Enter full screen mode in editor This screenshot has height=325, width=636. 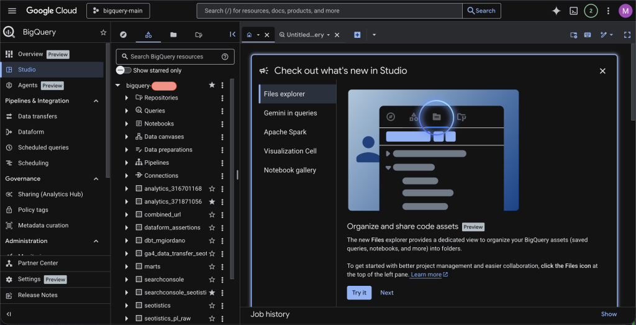(627, 35)
